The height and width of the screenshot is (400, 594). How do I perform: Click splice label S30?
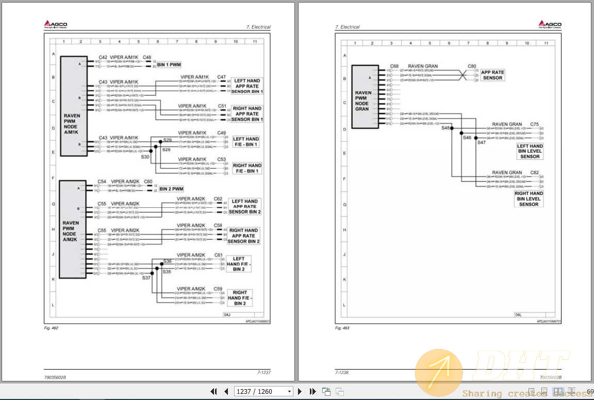[x=145, y=156]
